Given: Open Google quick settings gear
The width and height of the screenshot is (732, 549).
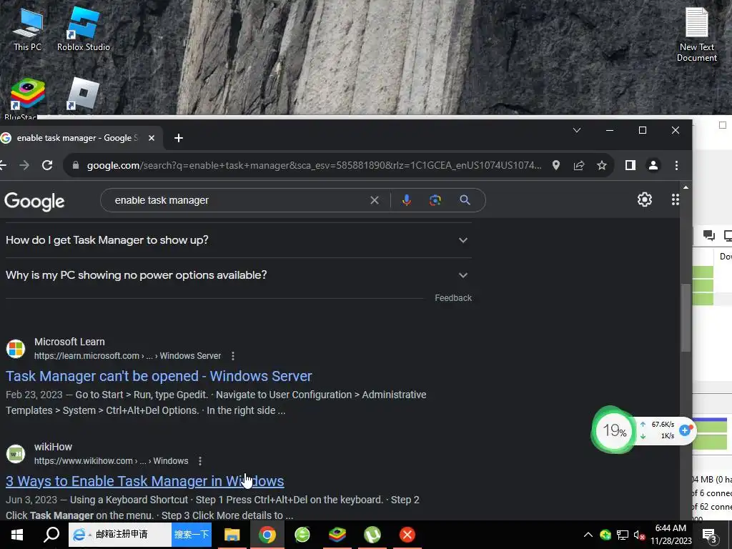Looking at the screenshot, I should 645,199.
